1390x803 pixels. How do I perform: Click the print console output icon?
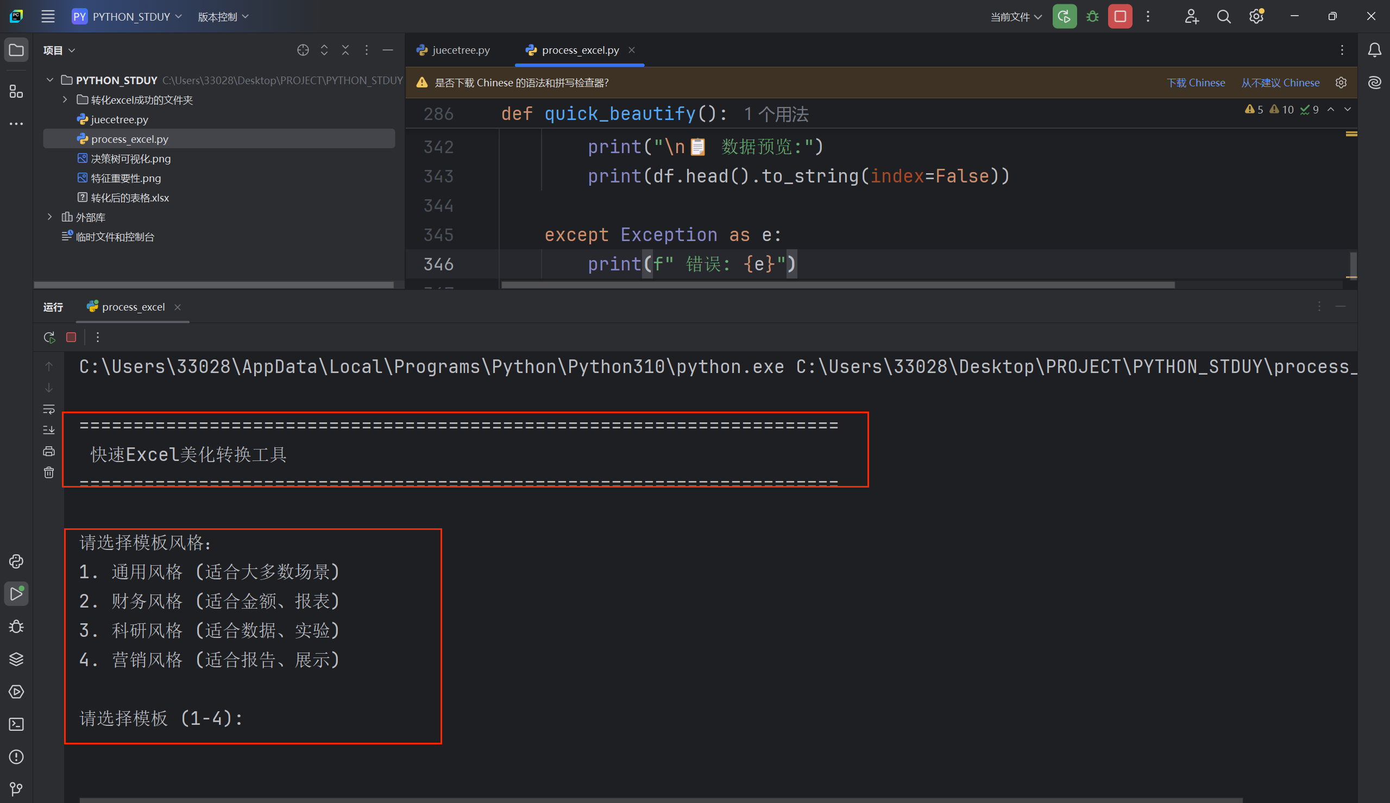(x=48, y=451)
